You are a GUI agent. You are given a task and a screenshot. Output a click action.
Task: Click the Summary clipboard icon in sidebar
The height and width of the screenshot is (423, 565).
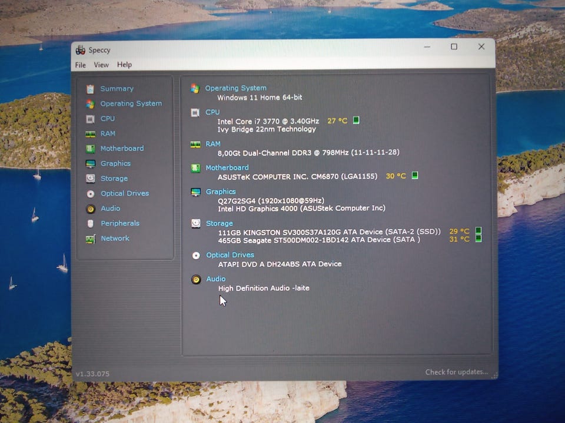(90, 89)
